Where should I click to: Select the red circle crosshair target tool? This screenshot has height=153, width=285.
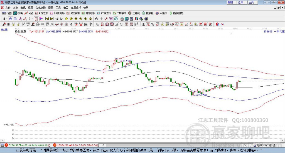(x=57, y=24)
